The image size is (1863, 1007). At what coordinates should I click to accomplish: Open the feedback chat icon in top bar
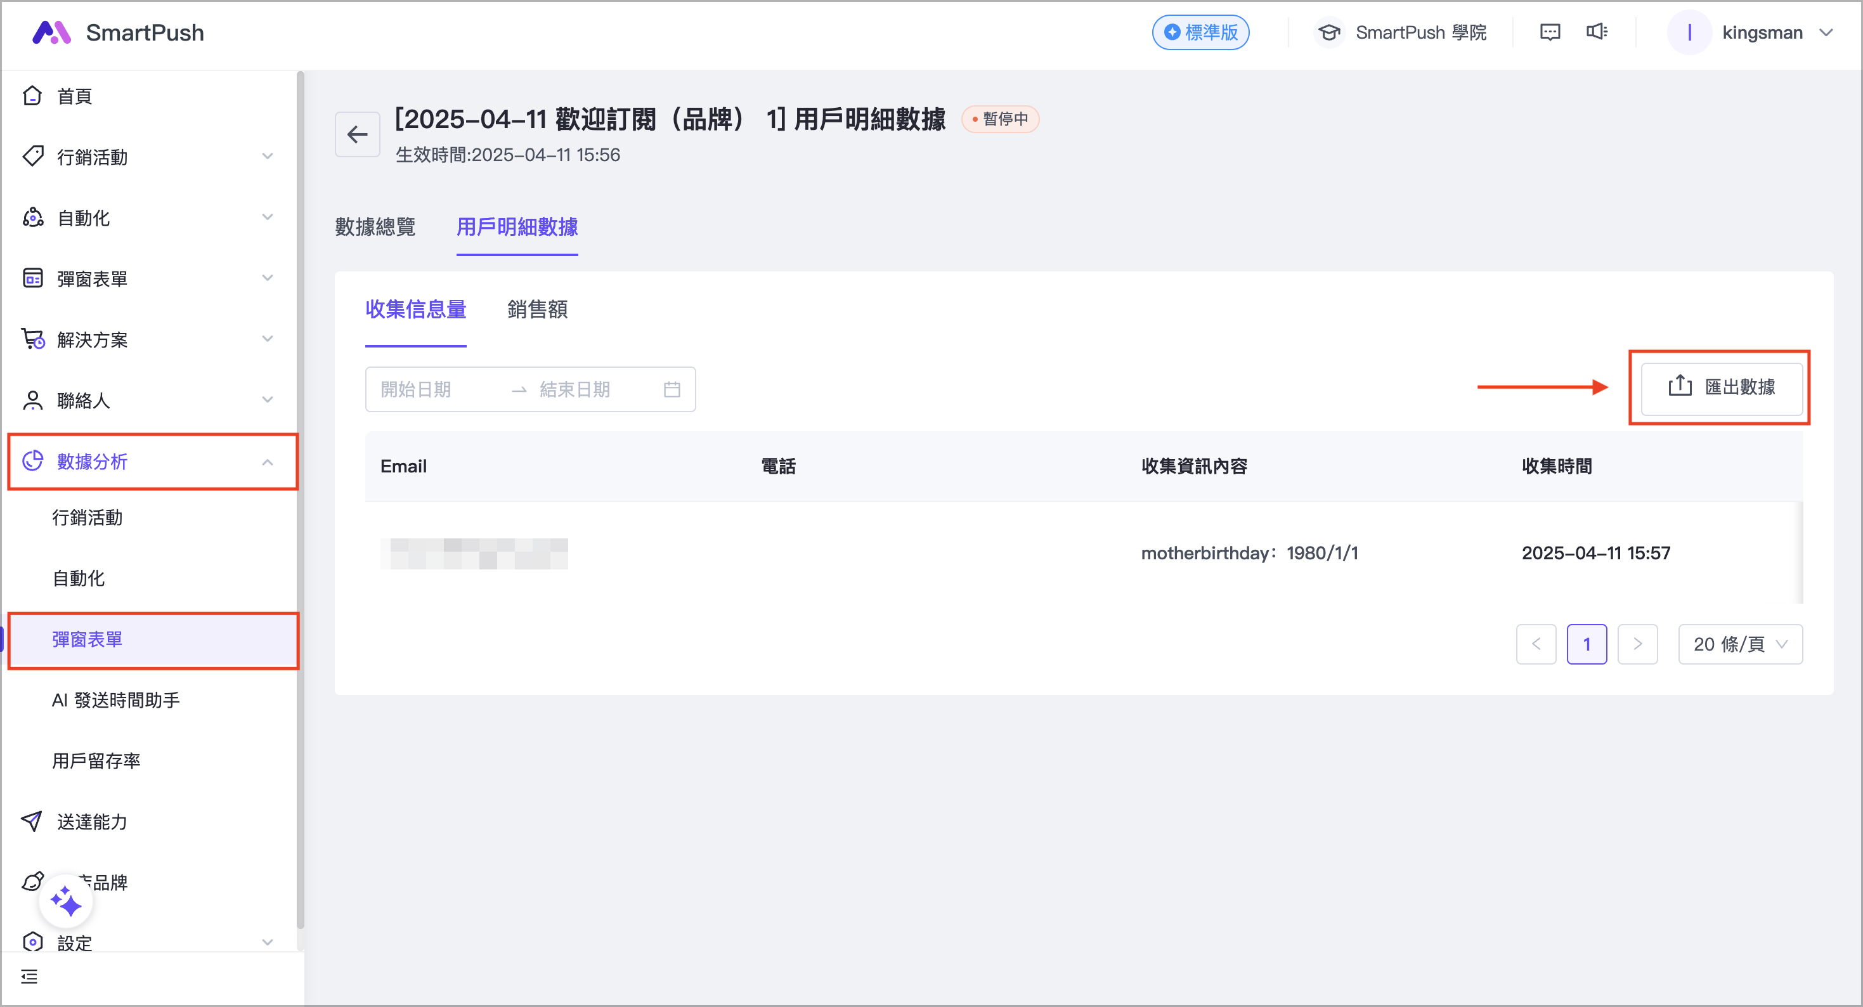pyautogui.click(x=1549, y=32)
